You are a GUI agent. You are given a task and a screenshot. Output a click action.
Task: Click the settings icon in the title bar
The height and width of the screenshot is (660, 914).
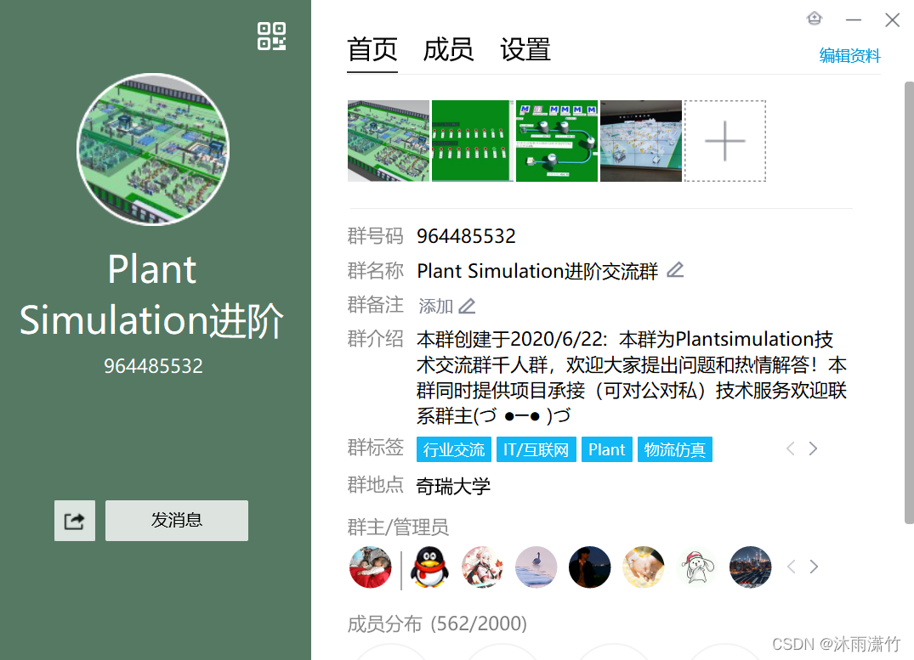pos(814,18)
